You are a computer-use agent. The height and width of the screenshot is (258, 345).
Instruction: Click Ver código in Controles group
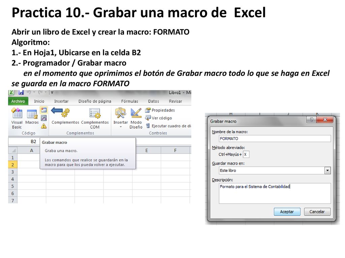point(159,118)
